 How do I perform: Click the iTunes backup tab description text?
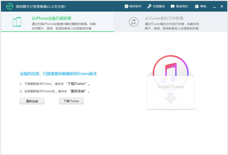pos(172,26)
